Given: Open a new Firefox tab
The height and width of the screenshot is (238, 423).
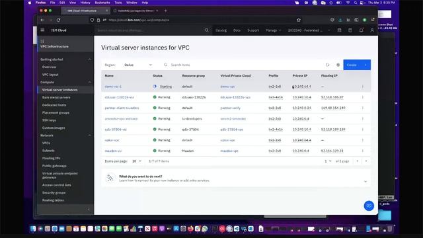Looking at the screenshot, I should coord(165,11).
